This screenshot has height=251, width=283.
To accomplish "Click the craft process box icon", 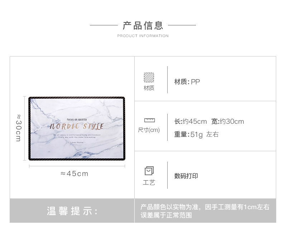I will point(149,171).
